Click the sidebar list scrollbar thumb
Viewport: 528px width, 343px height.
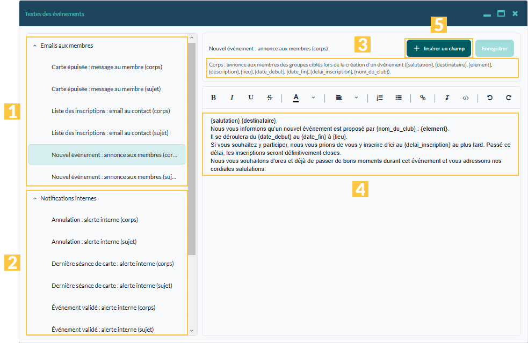(192, 149)
